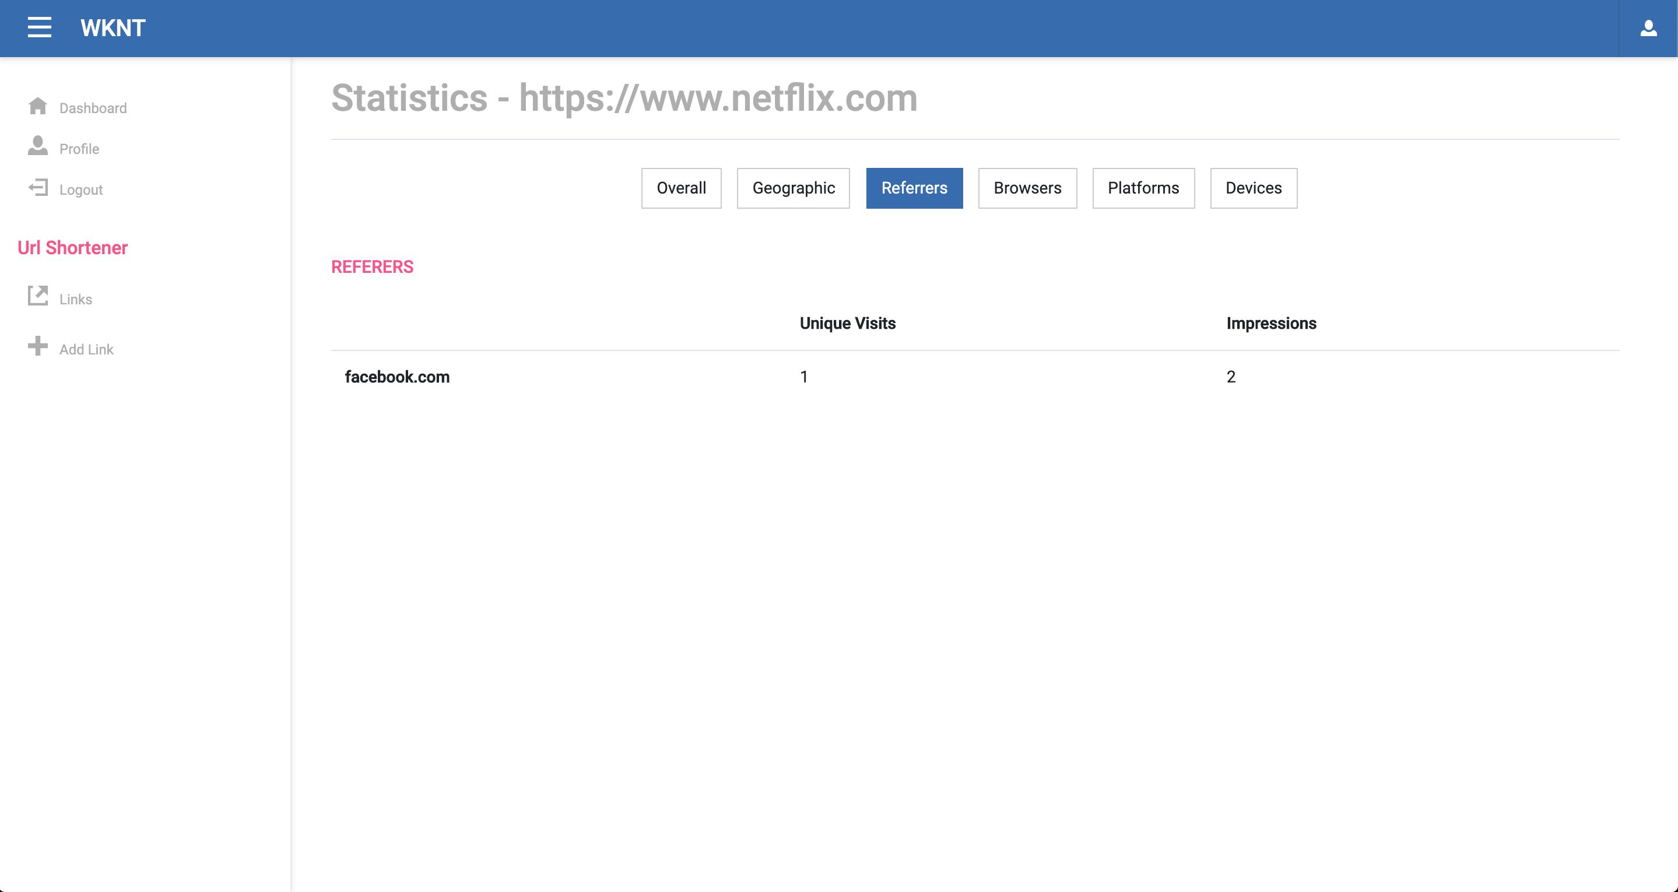Click the Add Link plus icon

(38, 346)
